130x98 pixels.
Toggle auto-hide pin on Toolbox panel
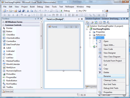pos(38,19)
